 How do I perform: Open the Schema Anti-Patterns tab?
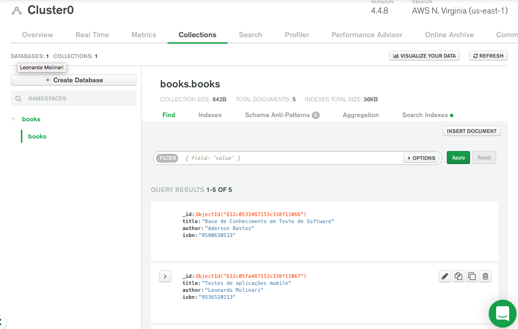point(277,115)
